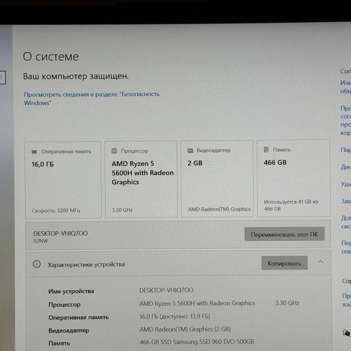Click the Имя устройства label
This screenshot has height=351, width=351.
71,291
